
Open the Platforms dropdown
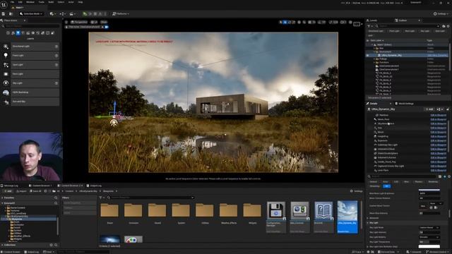tap(121, 13)
